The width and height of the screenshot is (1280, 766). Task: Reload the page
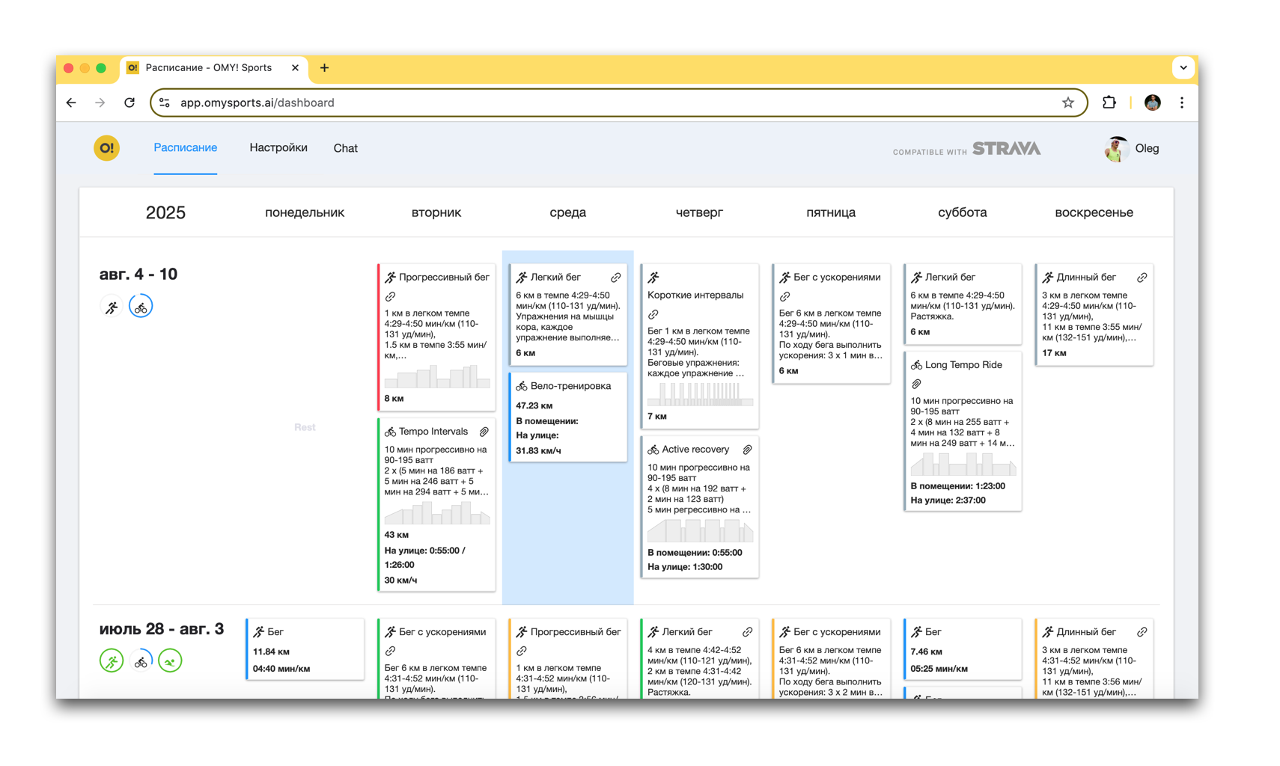(x=129, y=102)
